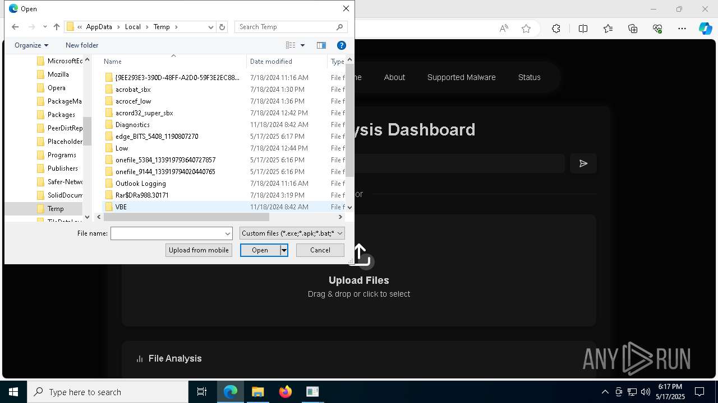Click the Local path segment
The image size is (718, 403).
click(x=133, y=27)
